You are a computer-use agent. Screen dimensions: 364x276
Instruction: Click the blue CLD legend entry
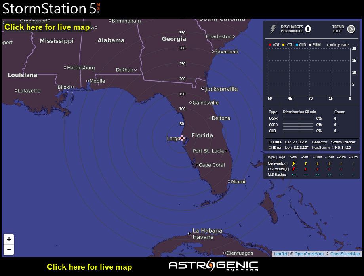[x=301, y=45]
